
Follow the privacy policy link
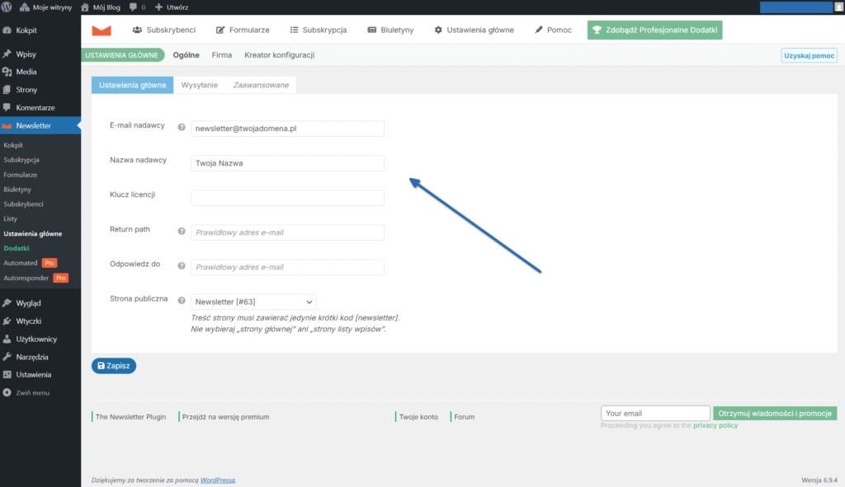click(x=715, y=425)
